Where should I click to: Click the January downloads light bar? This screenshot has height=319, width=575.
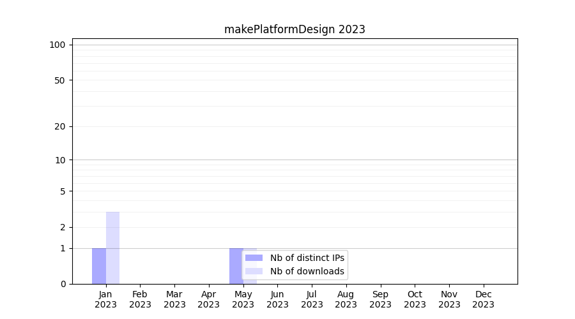tap(112, 248)
